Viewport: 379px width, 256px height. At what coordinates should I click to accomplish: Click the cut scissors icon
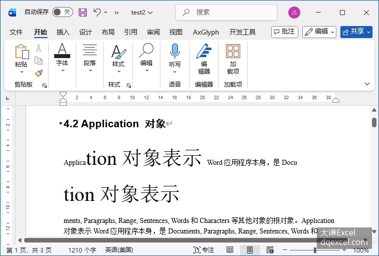coord(39,48)
